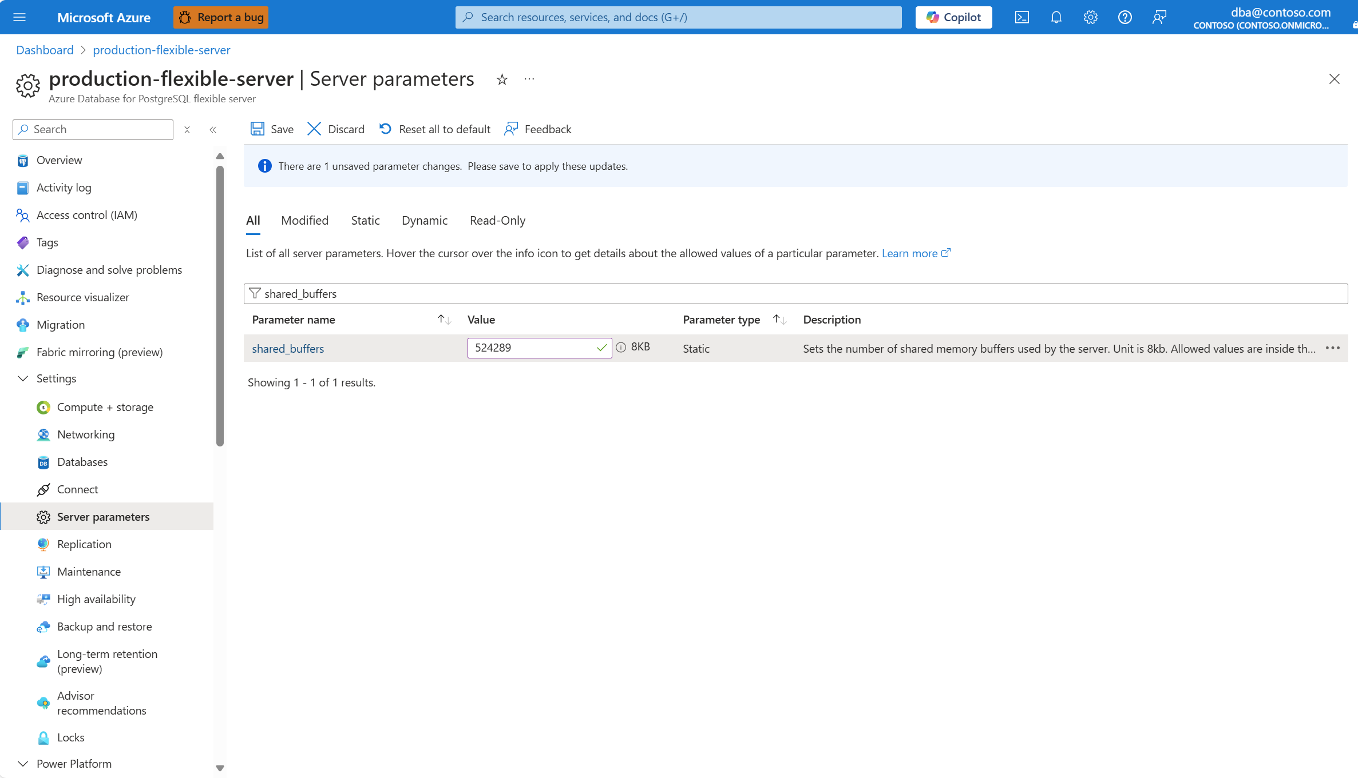
Task: Send feedback via the megaphone icon
Action: coord(1159,17)
